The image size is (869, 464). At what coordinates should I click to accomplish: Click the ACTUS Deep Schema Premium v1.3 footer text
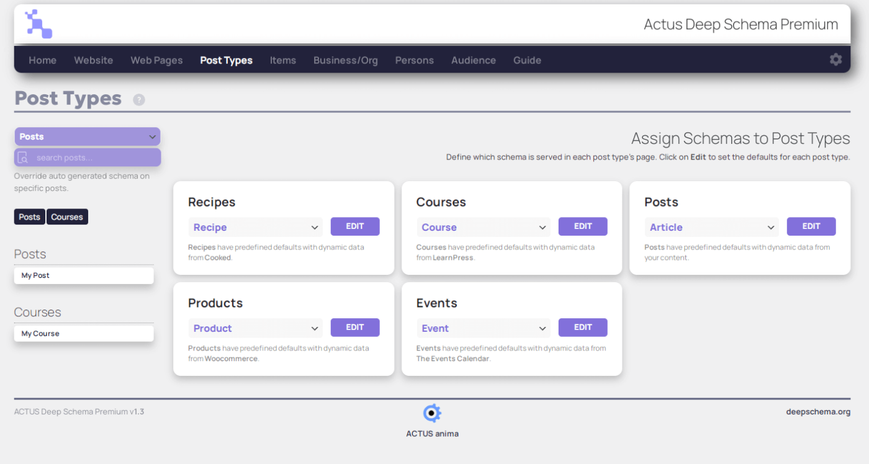coord(79,412)
